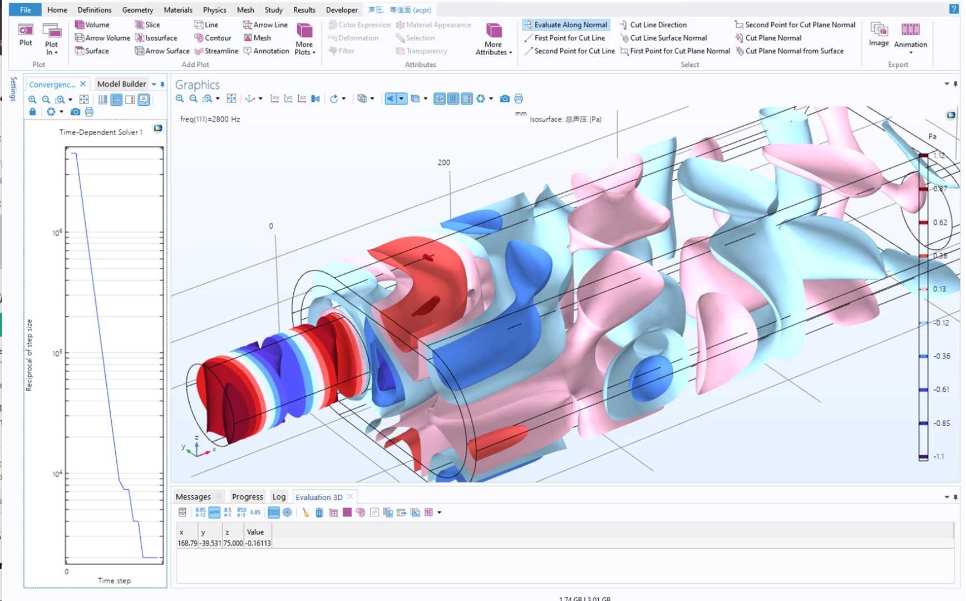Switch to YZ view in Graphics
Viewport: 966px width, 601px height.
(x=288, y=98)
